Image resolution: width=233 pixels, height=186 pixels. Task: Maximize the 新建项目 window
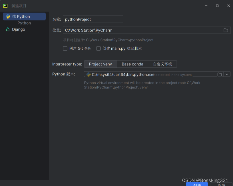coord(217,6)
